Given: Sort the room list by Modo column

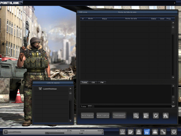Looking at the screenshot, I should (x=91, y=19).
